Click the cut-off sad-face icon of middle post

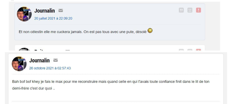coord(190,50)
